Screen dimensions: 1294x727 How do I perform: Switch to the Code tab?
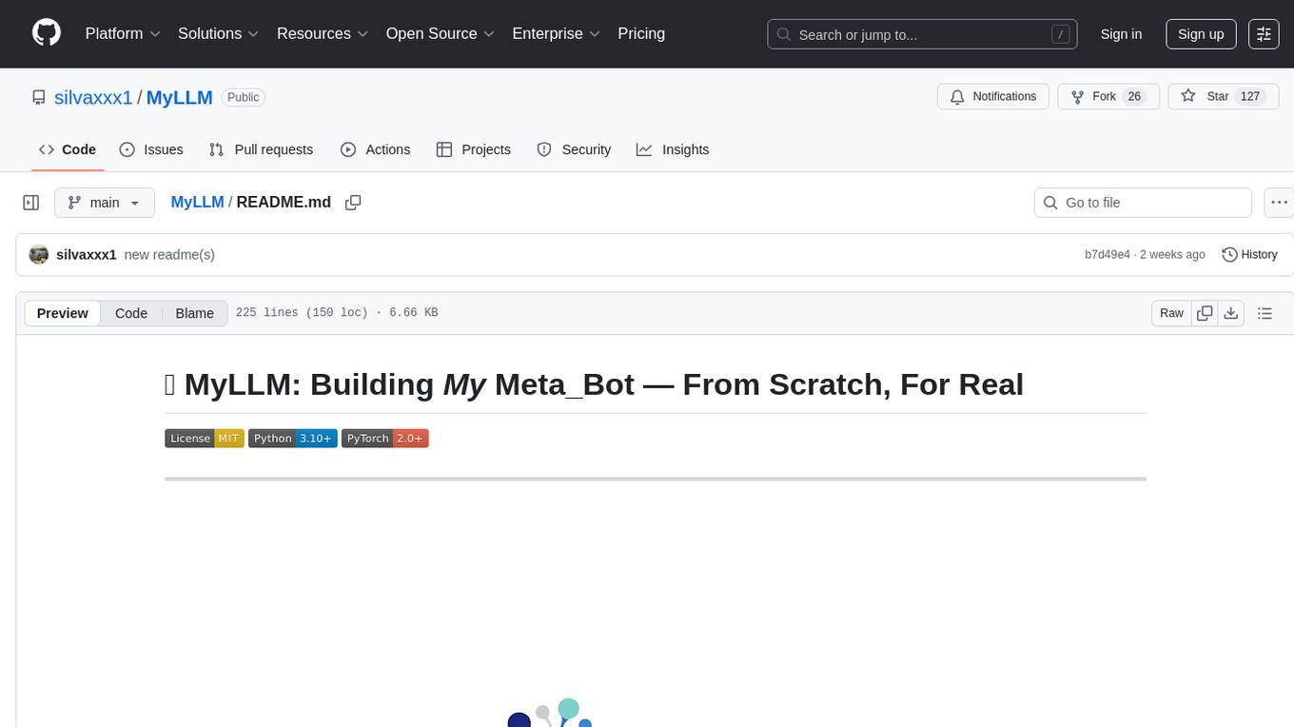68,149
